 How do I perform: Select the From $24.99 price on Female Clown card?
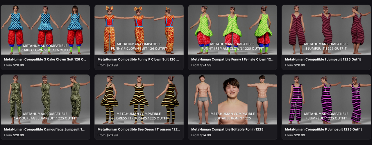click(201, 65)
